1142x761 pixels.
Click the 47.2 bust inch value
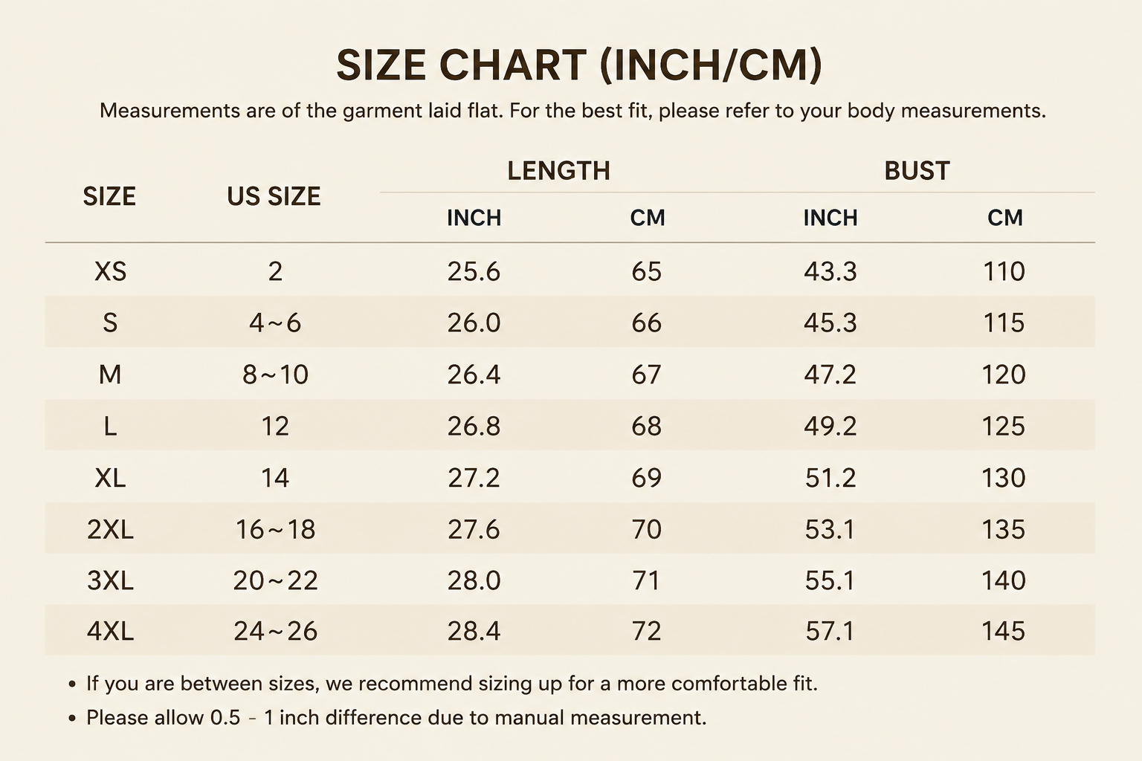[x=830, y=375]
